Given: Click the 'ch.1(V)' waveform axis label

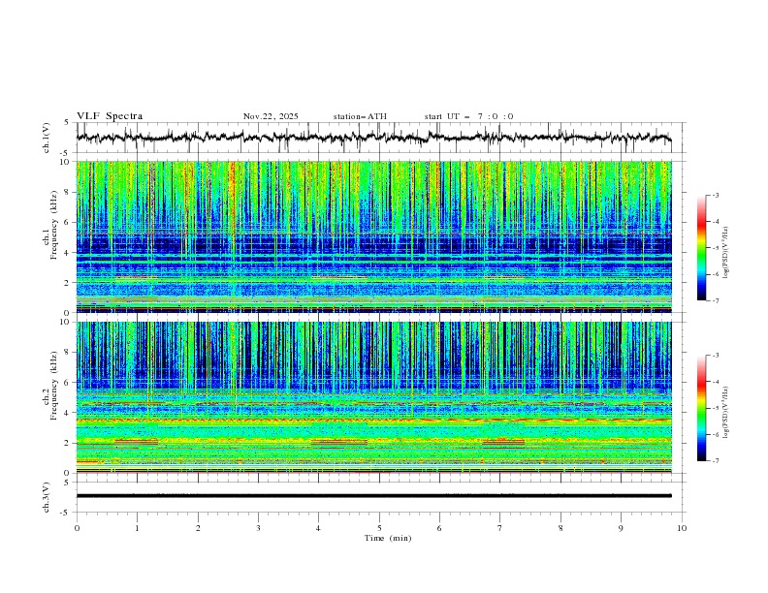Looking at the screenshot, I should point(47,138).
